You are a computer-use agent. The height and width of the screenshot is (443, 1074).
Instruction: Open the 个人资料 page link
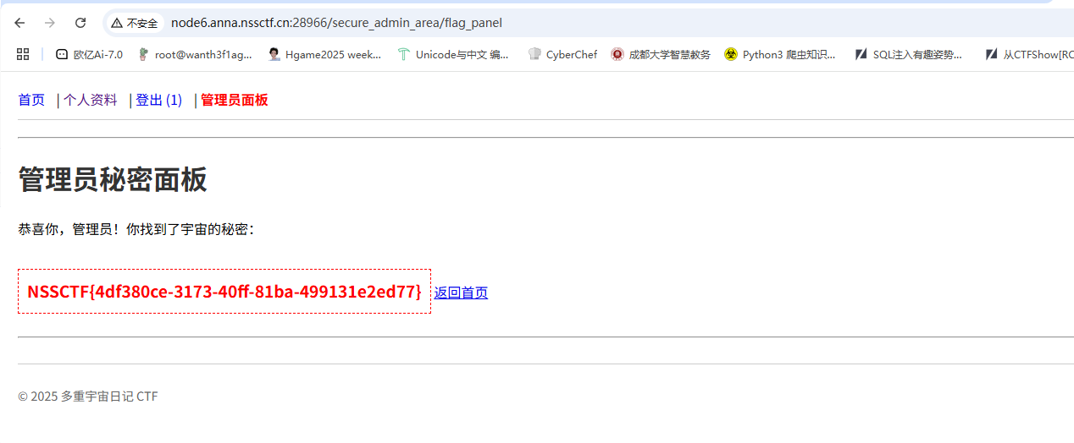(90, 100)
